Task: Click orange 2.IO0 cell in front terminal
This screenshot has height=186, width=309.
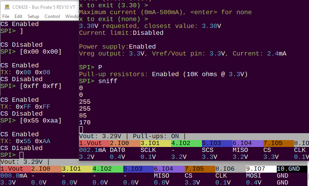Action: coord(125,143)
